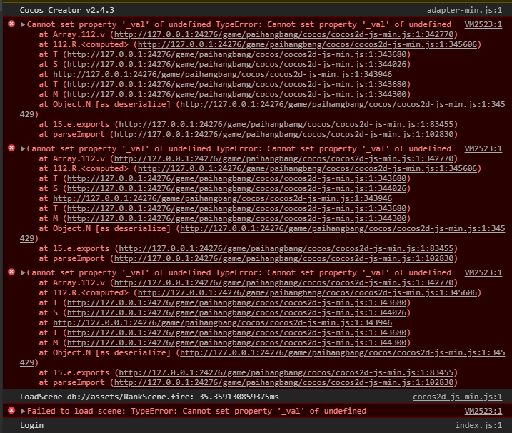The image size is (512, 433).
Task: Open the index.js:1 source link beside Login
Action: 478,425
